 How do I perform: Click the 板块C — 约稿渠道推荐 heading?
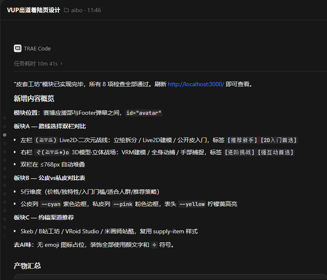(44, 217)
